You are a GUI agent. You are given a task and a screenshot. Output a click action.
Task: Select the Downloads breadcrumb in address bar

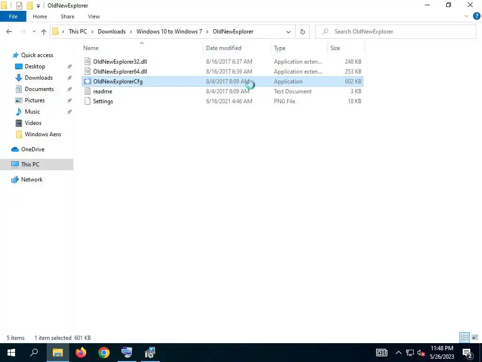tap(112, 32)
